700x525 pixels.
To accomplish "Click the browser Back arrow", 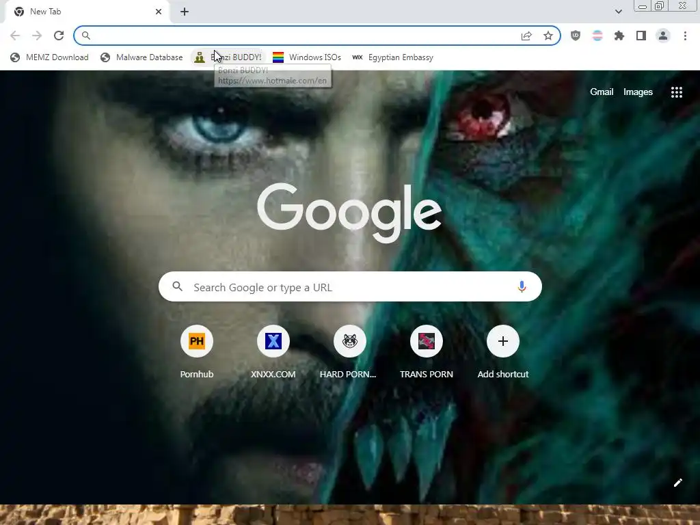I will tap(15, 36).
